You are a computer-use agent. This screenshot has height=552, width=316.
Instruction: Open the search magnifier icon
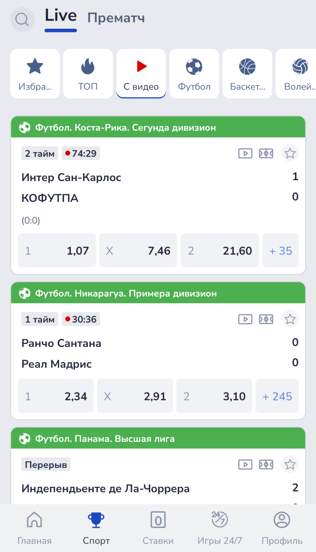(x=22, y=19)
